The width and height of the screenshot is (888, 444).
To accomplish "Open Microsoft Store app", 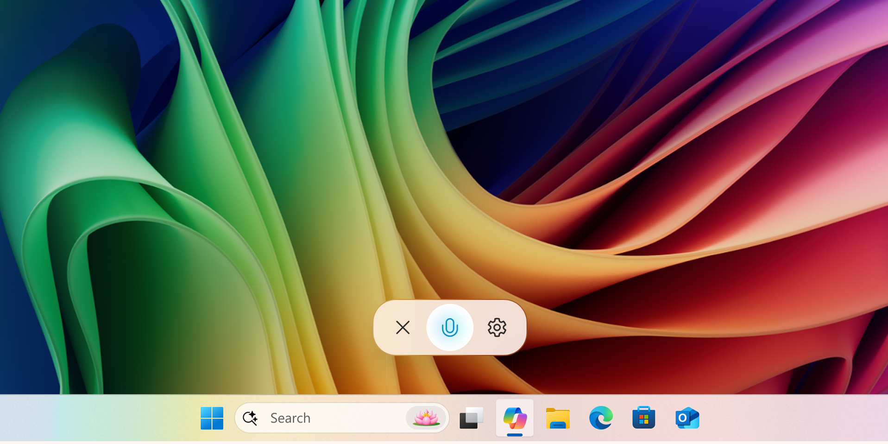I will click(644, 418).
